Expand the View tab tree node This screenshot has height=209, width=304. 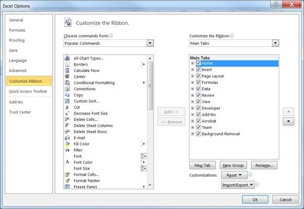point(192,101)
